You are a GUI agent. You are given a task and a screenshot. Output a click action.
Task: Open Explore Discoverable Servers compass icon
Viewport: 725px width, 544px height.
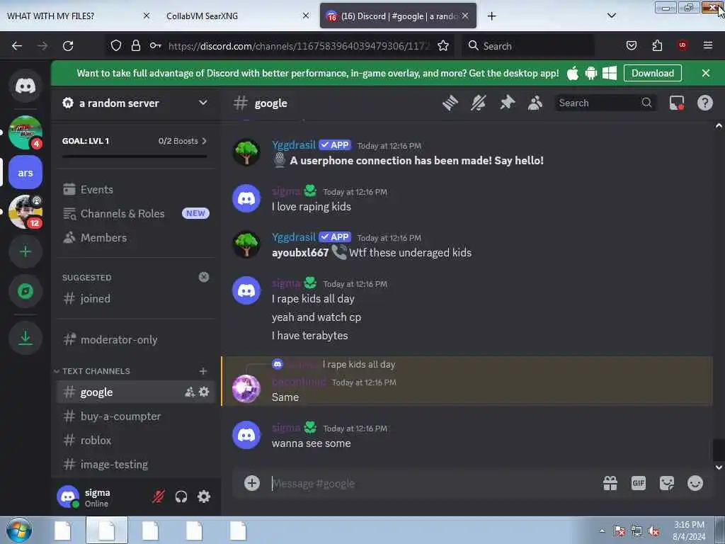pyautogui.click(x=25, y=291)
